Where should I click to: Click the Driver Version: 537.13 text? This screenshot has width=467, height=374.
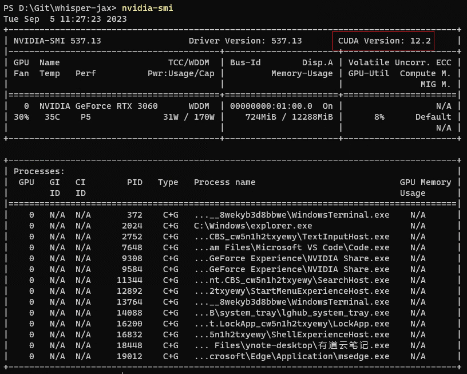245,41
